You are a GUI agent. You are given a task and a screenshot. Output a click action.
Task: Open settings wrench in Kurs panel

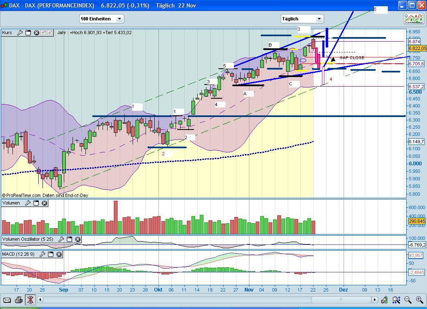point(20,32)
